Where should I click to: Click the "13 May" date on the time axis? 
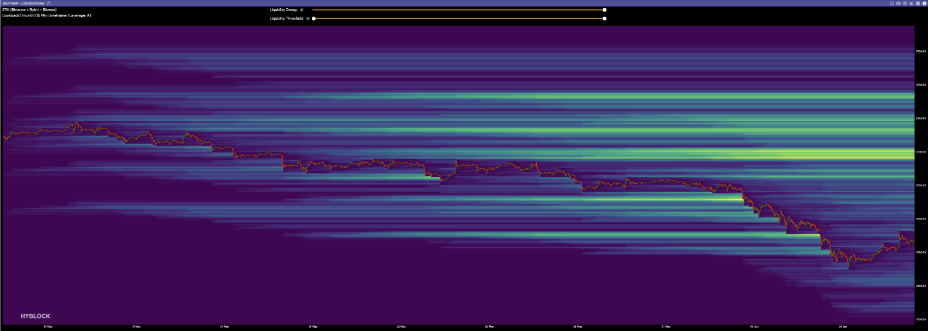click(x=136, y=327)
